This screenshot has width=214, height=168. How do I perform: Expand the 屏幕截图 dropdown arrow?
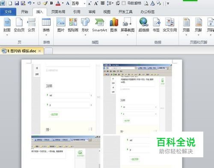point(128,35)
